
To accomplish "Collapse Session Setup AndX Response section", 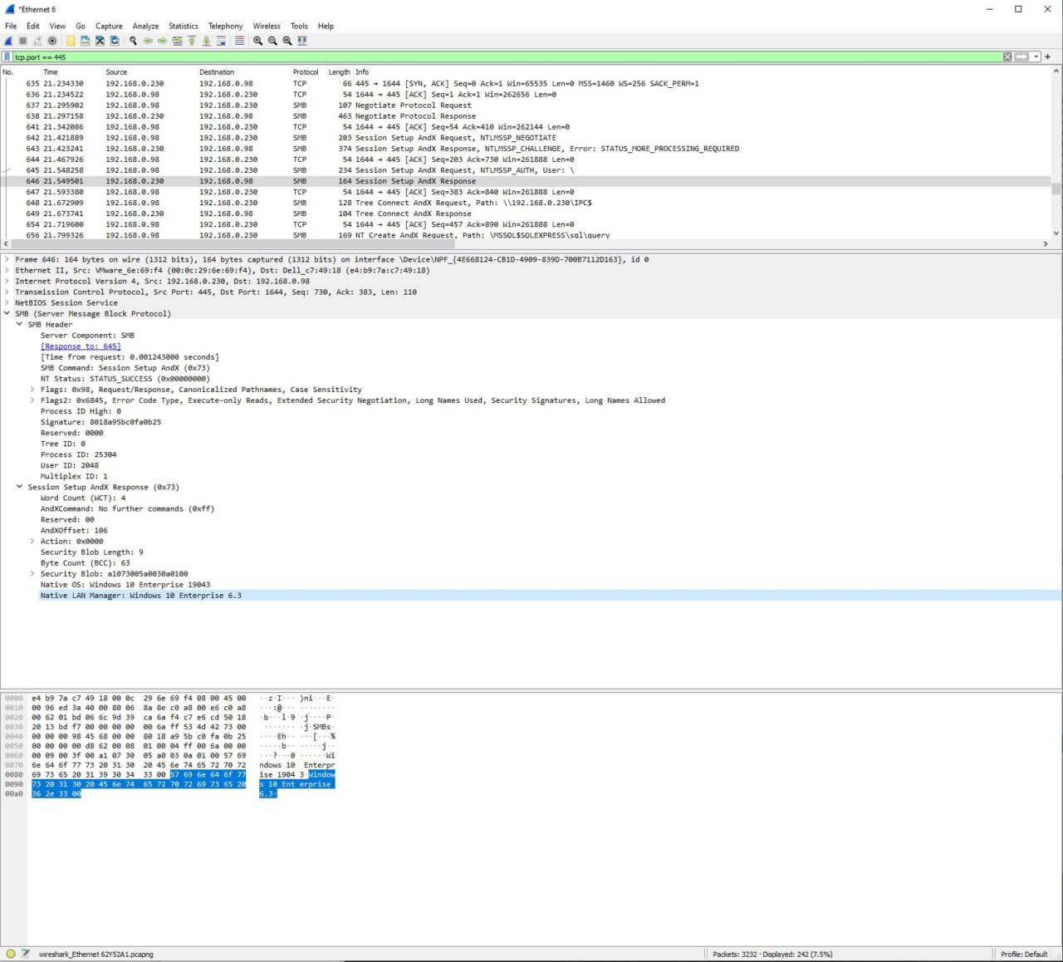I will 19,487.
